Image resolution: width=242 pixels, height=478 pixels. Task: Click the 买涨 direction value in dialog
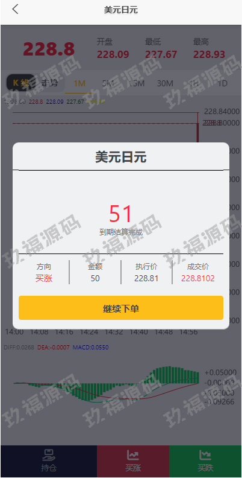point(44,278)
